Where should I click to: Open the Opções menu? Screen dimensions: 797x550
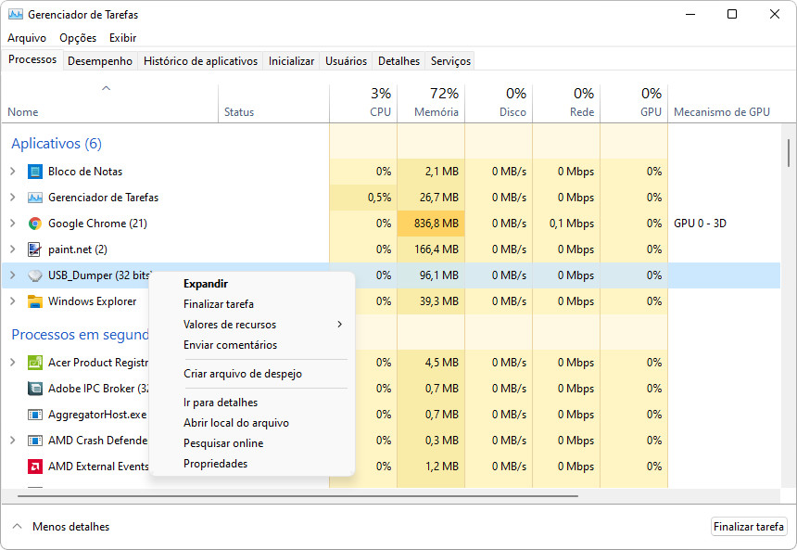78,38
